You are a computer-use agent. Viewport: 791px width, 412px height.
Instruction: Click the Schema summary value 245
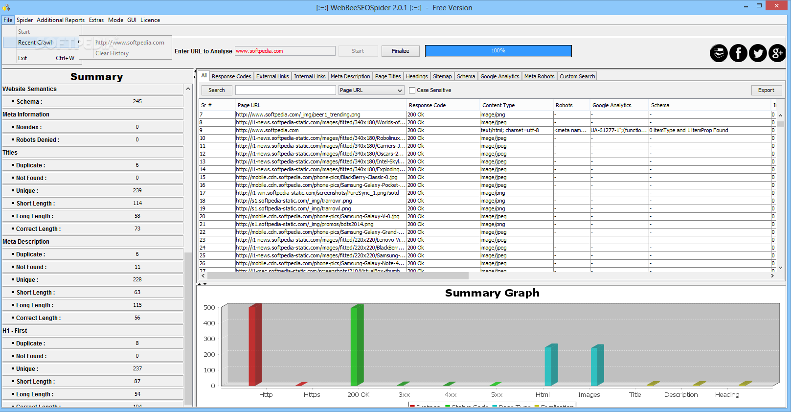(x=137, y=101)
